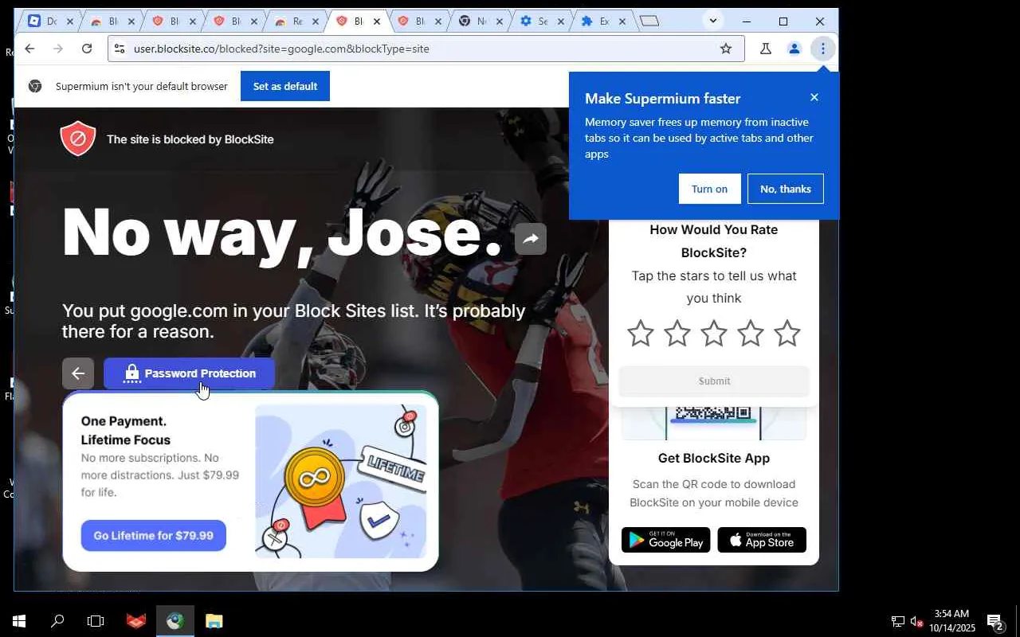Close the Settings tab

(x=561, y=21)
